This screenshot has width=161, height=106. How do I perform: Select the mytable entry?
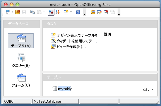point(65,89)
